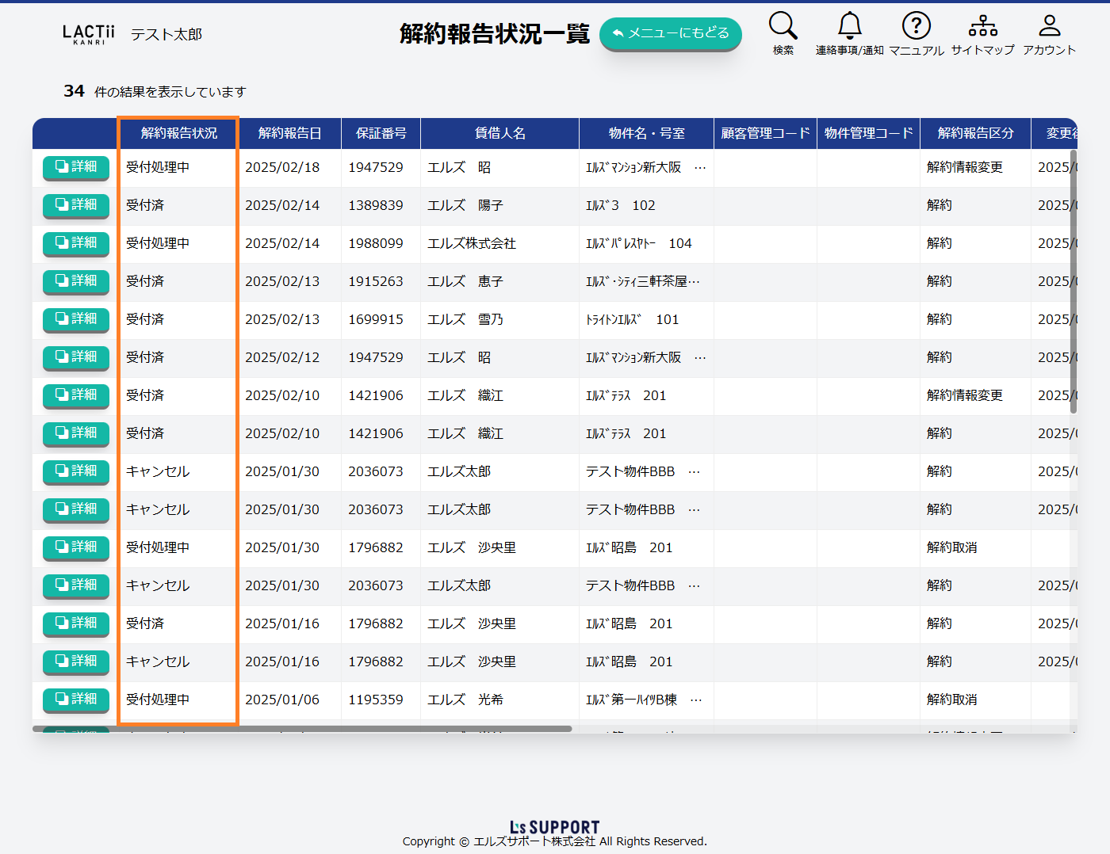Click the horizontal scrollbar under the table
The width and height of the screenshot is (1110, 854).
click(x=301, y=729)
